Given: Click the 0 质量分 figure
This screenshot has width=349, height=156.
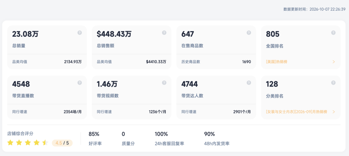Looking at the screenshot, I should (x=123, y=134).
